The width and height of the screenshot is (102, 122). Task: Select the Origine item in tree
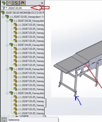[x=24, y=116]
